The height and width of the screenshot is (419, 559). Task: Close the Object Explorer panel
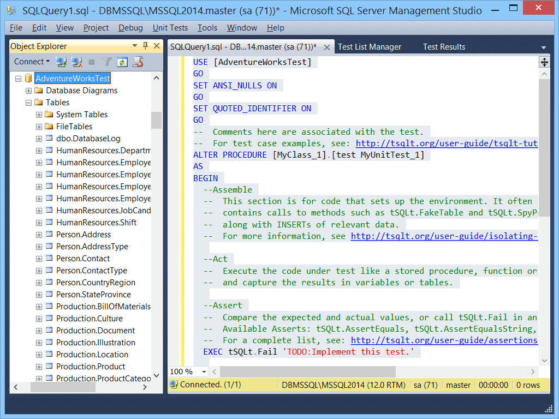tap(157, 46)
